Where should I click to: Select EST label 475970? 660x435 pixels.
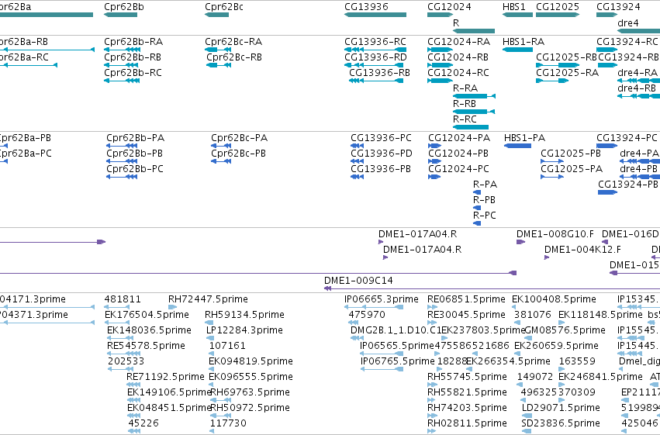(367, 315)
